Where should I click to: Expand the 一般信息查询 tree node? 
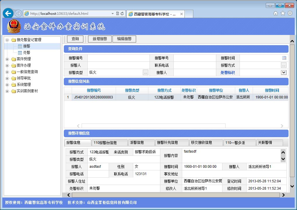(7, 72)
